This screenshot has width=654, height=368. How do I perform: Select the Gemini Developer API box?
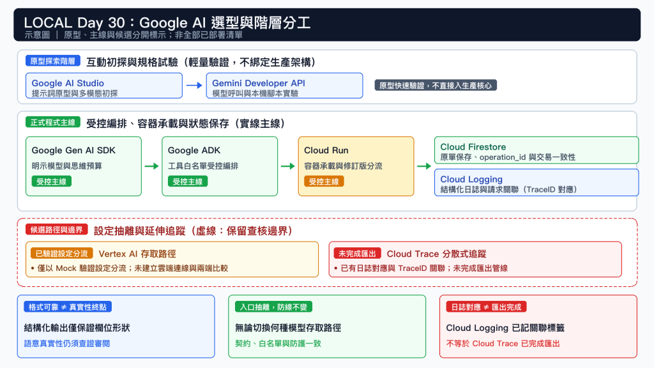(284, 86)
